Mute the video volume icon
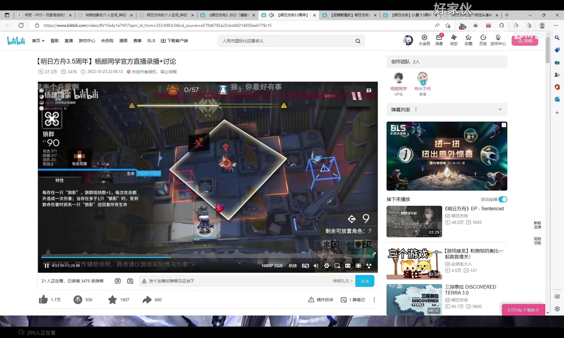The height and width of the screenshot is (338, 564). [x=316, y=266]
